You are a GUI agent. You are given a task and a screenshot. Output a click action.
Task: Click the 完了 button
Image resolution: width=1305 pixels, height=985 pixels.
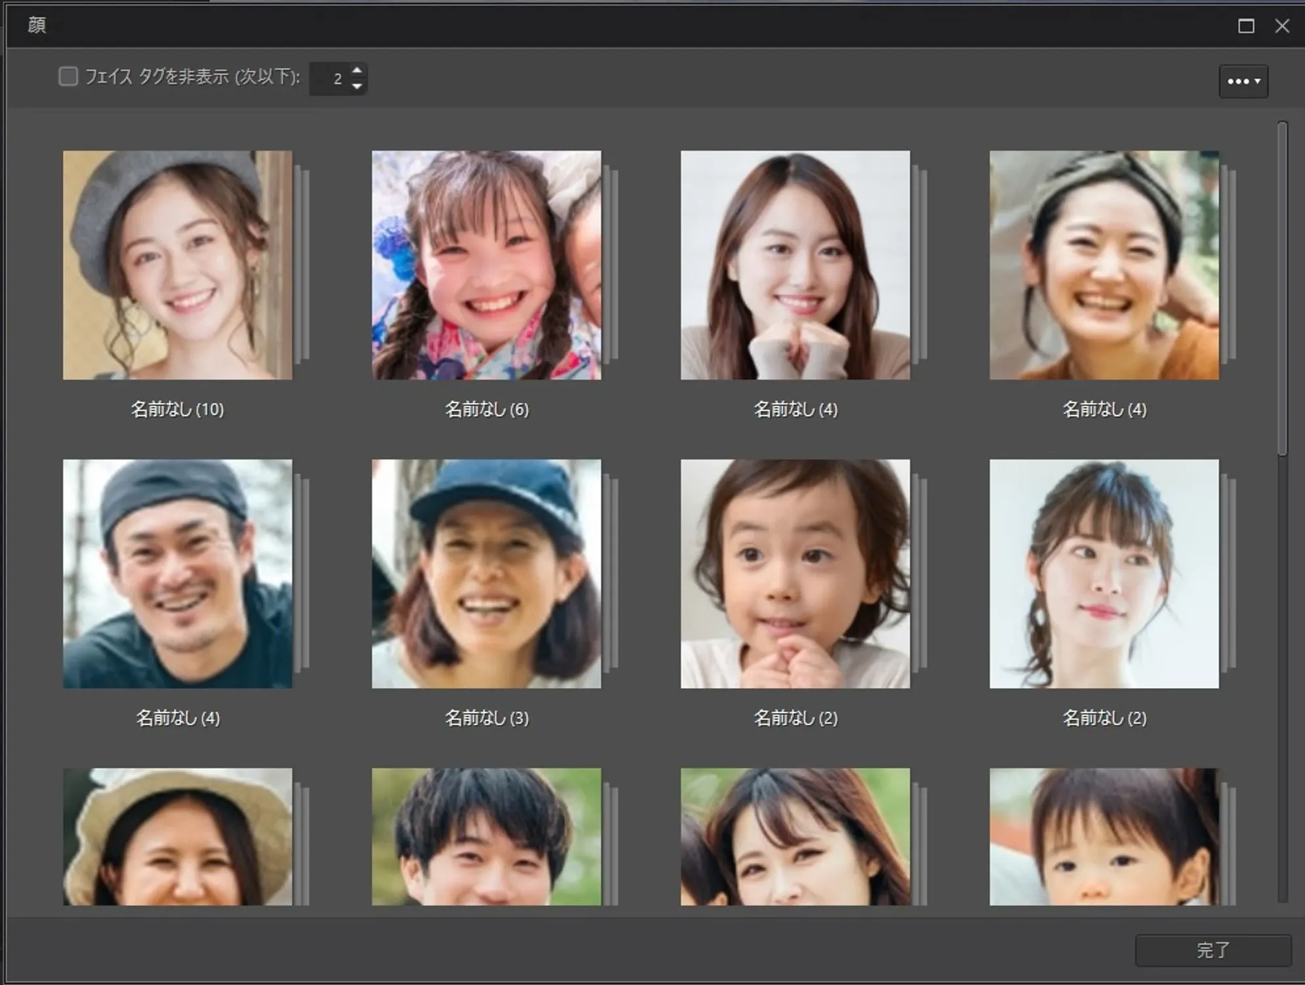[1213, 950]
